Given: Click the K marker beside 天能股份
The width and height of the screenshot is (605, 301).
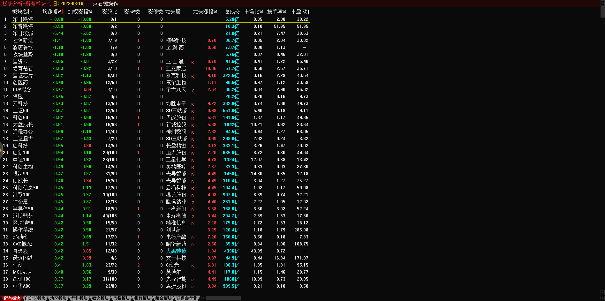Looking at the screenshot, I should (193, 118).
